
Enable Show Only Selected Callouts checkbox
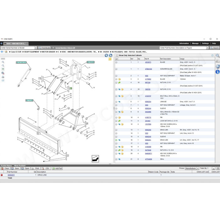coord(117,55)
